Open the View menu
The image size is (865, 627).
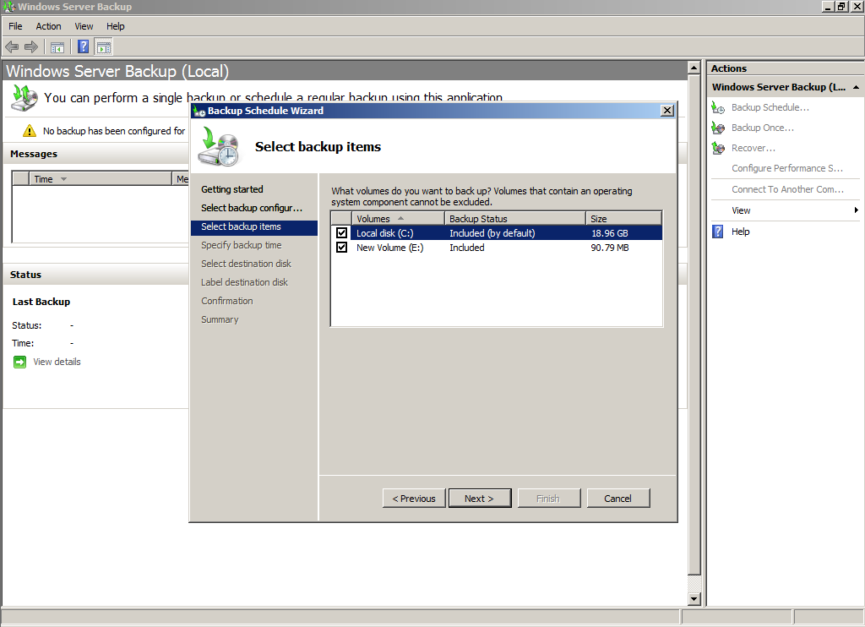(84, 26)
